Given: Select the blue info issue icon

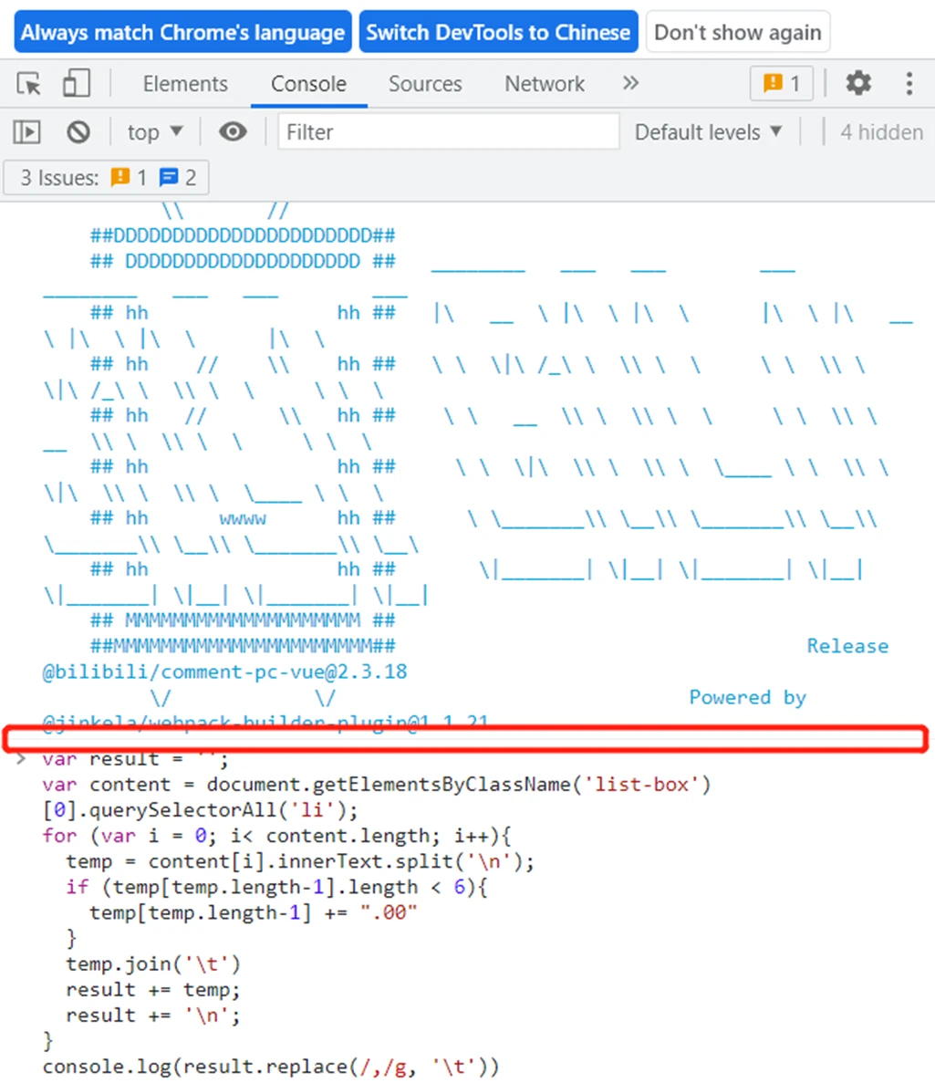Looking at the screenshot, I should [x=169, y=178].
